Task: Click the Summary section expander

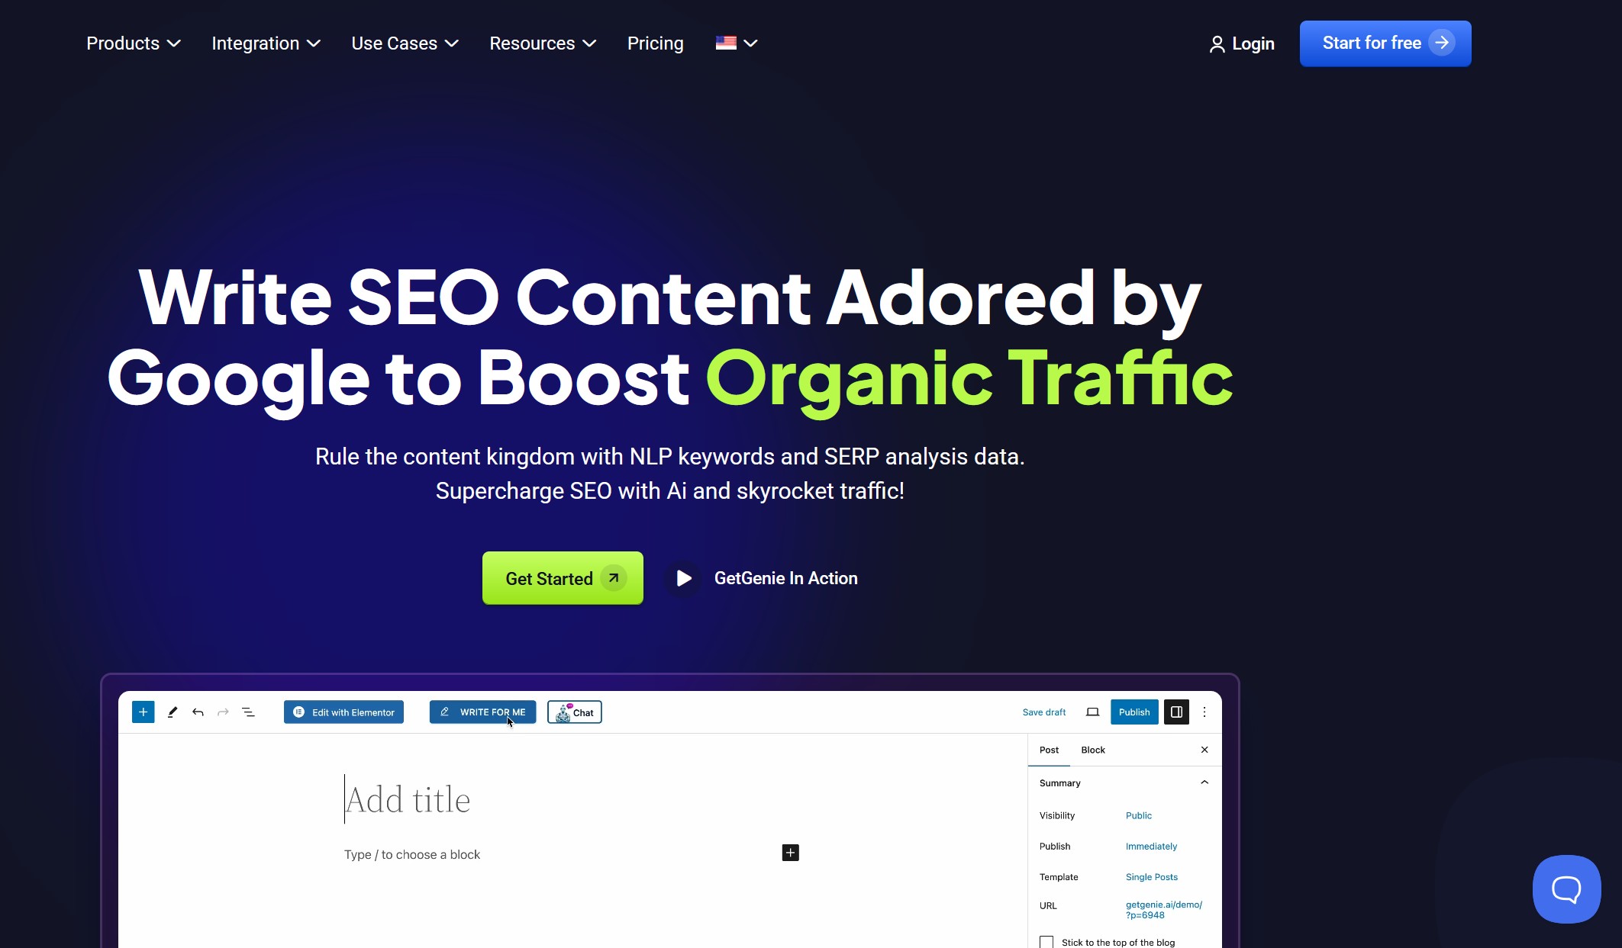Action: [x=1203, y=782]
